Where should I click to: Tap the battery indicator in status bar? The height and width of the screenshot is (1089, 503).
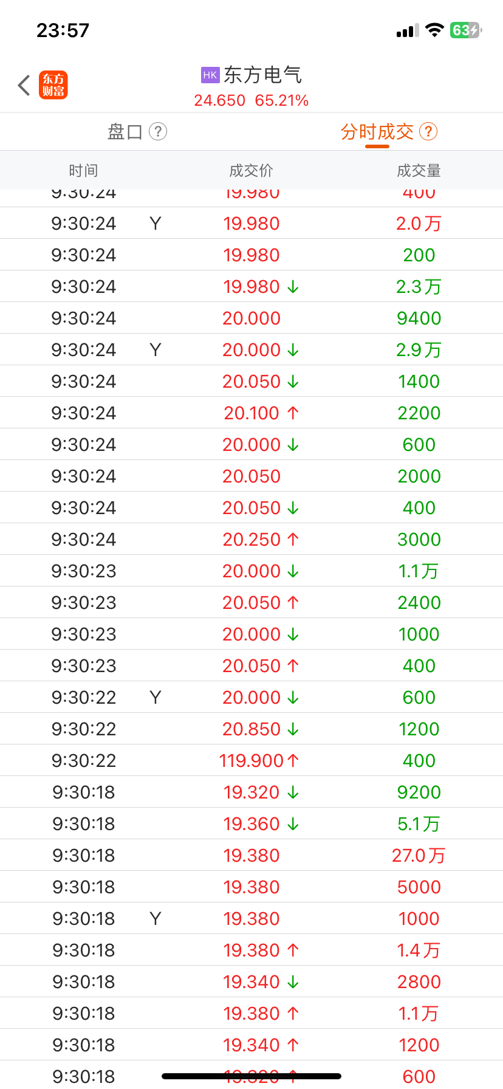pos(466,30)
